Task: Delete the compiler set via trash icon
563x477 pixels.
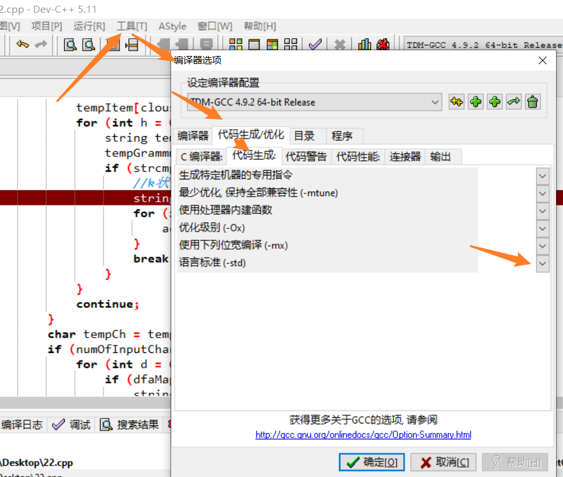Action: pos(532,102)
